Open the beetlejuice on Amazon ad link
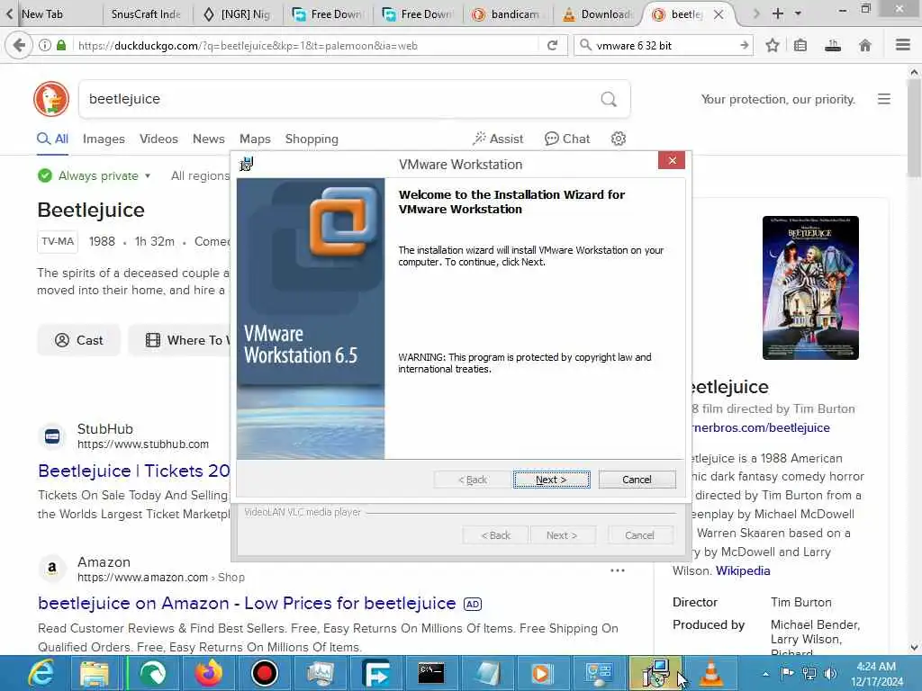 point(247,604)
